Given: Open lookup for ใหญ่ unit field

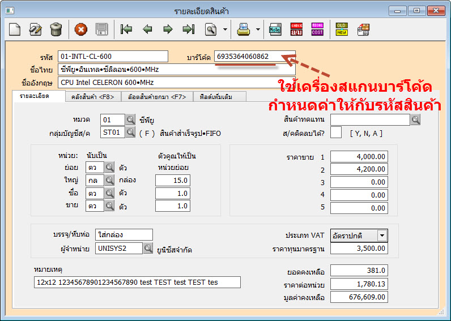Looking at the screenshot, I should [x=109, y=180].
